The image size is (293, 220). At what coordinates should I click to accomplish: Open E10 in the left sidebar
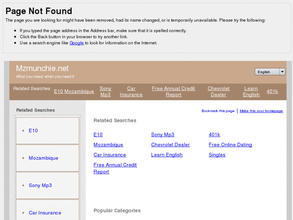33,130
